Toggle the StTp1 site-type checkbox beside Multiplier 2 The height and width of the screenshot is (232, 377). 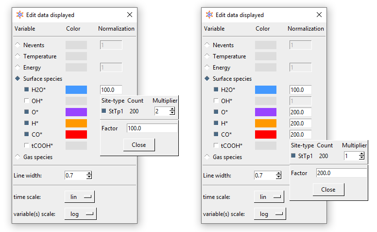[104, 111]
